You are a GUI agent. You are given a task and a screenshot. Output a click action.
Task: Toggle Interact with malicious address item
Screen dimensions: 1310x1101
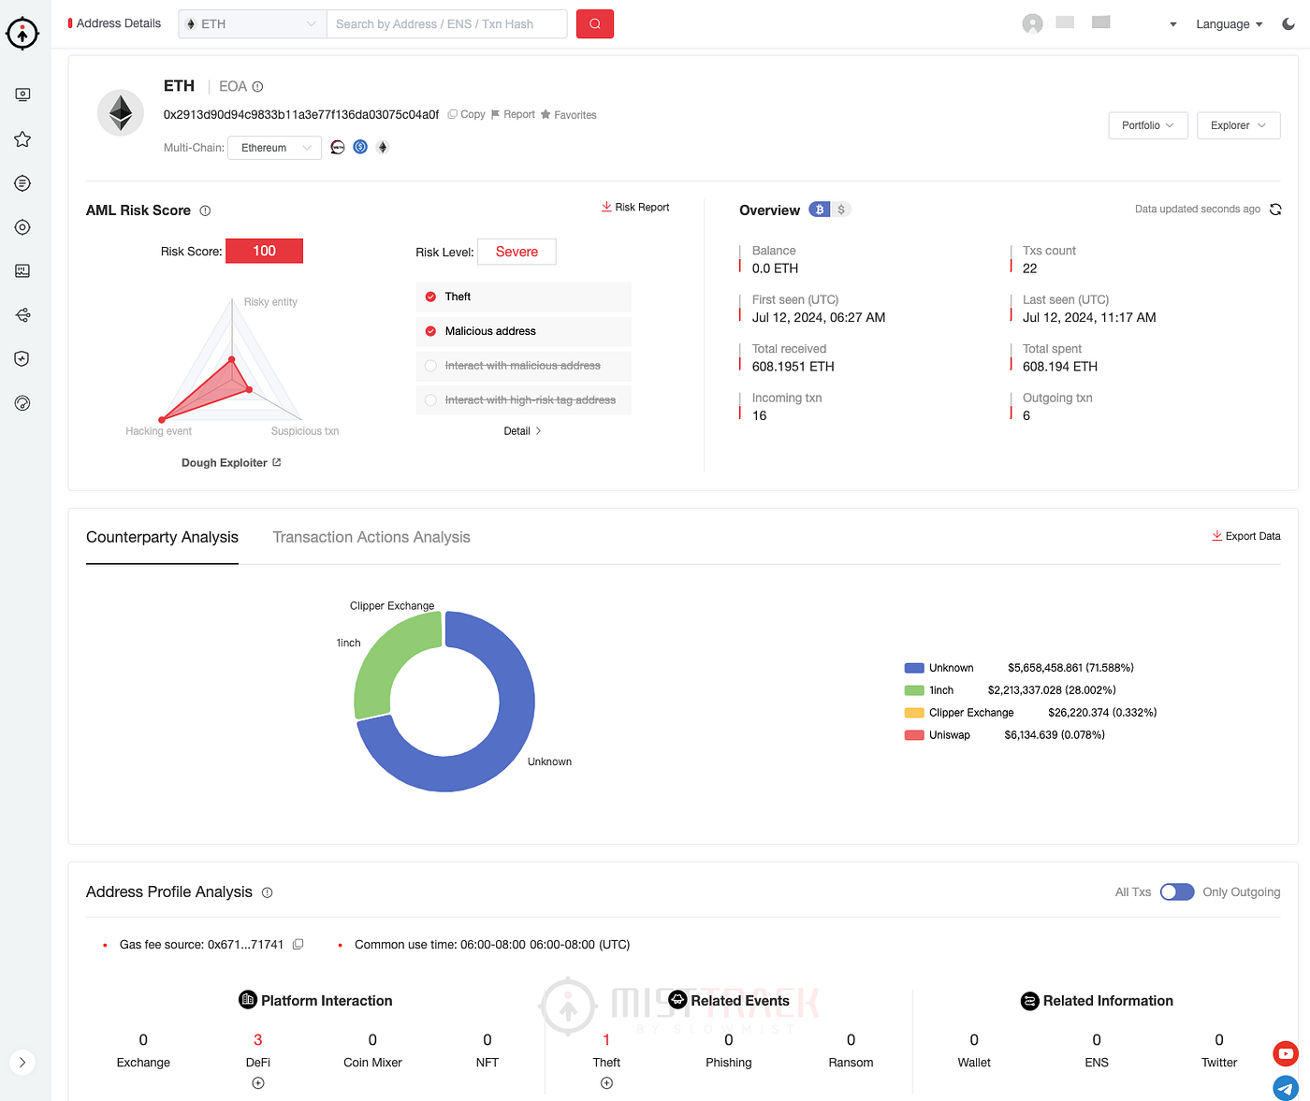[x=523, y=366]
